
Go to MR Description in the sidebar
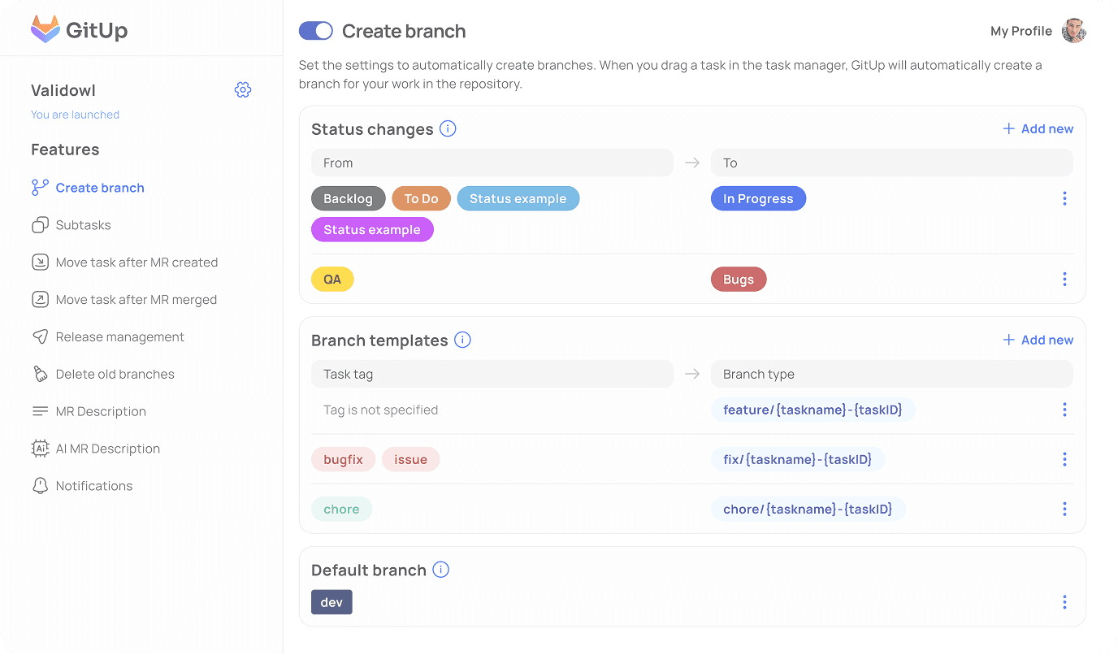tap(100, 411)
